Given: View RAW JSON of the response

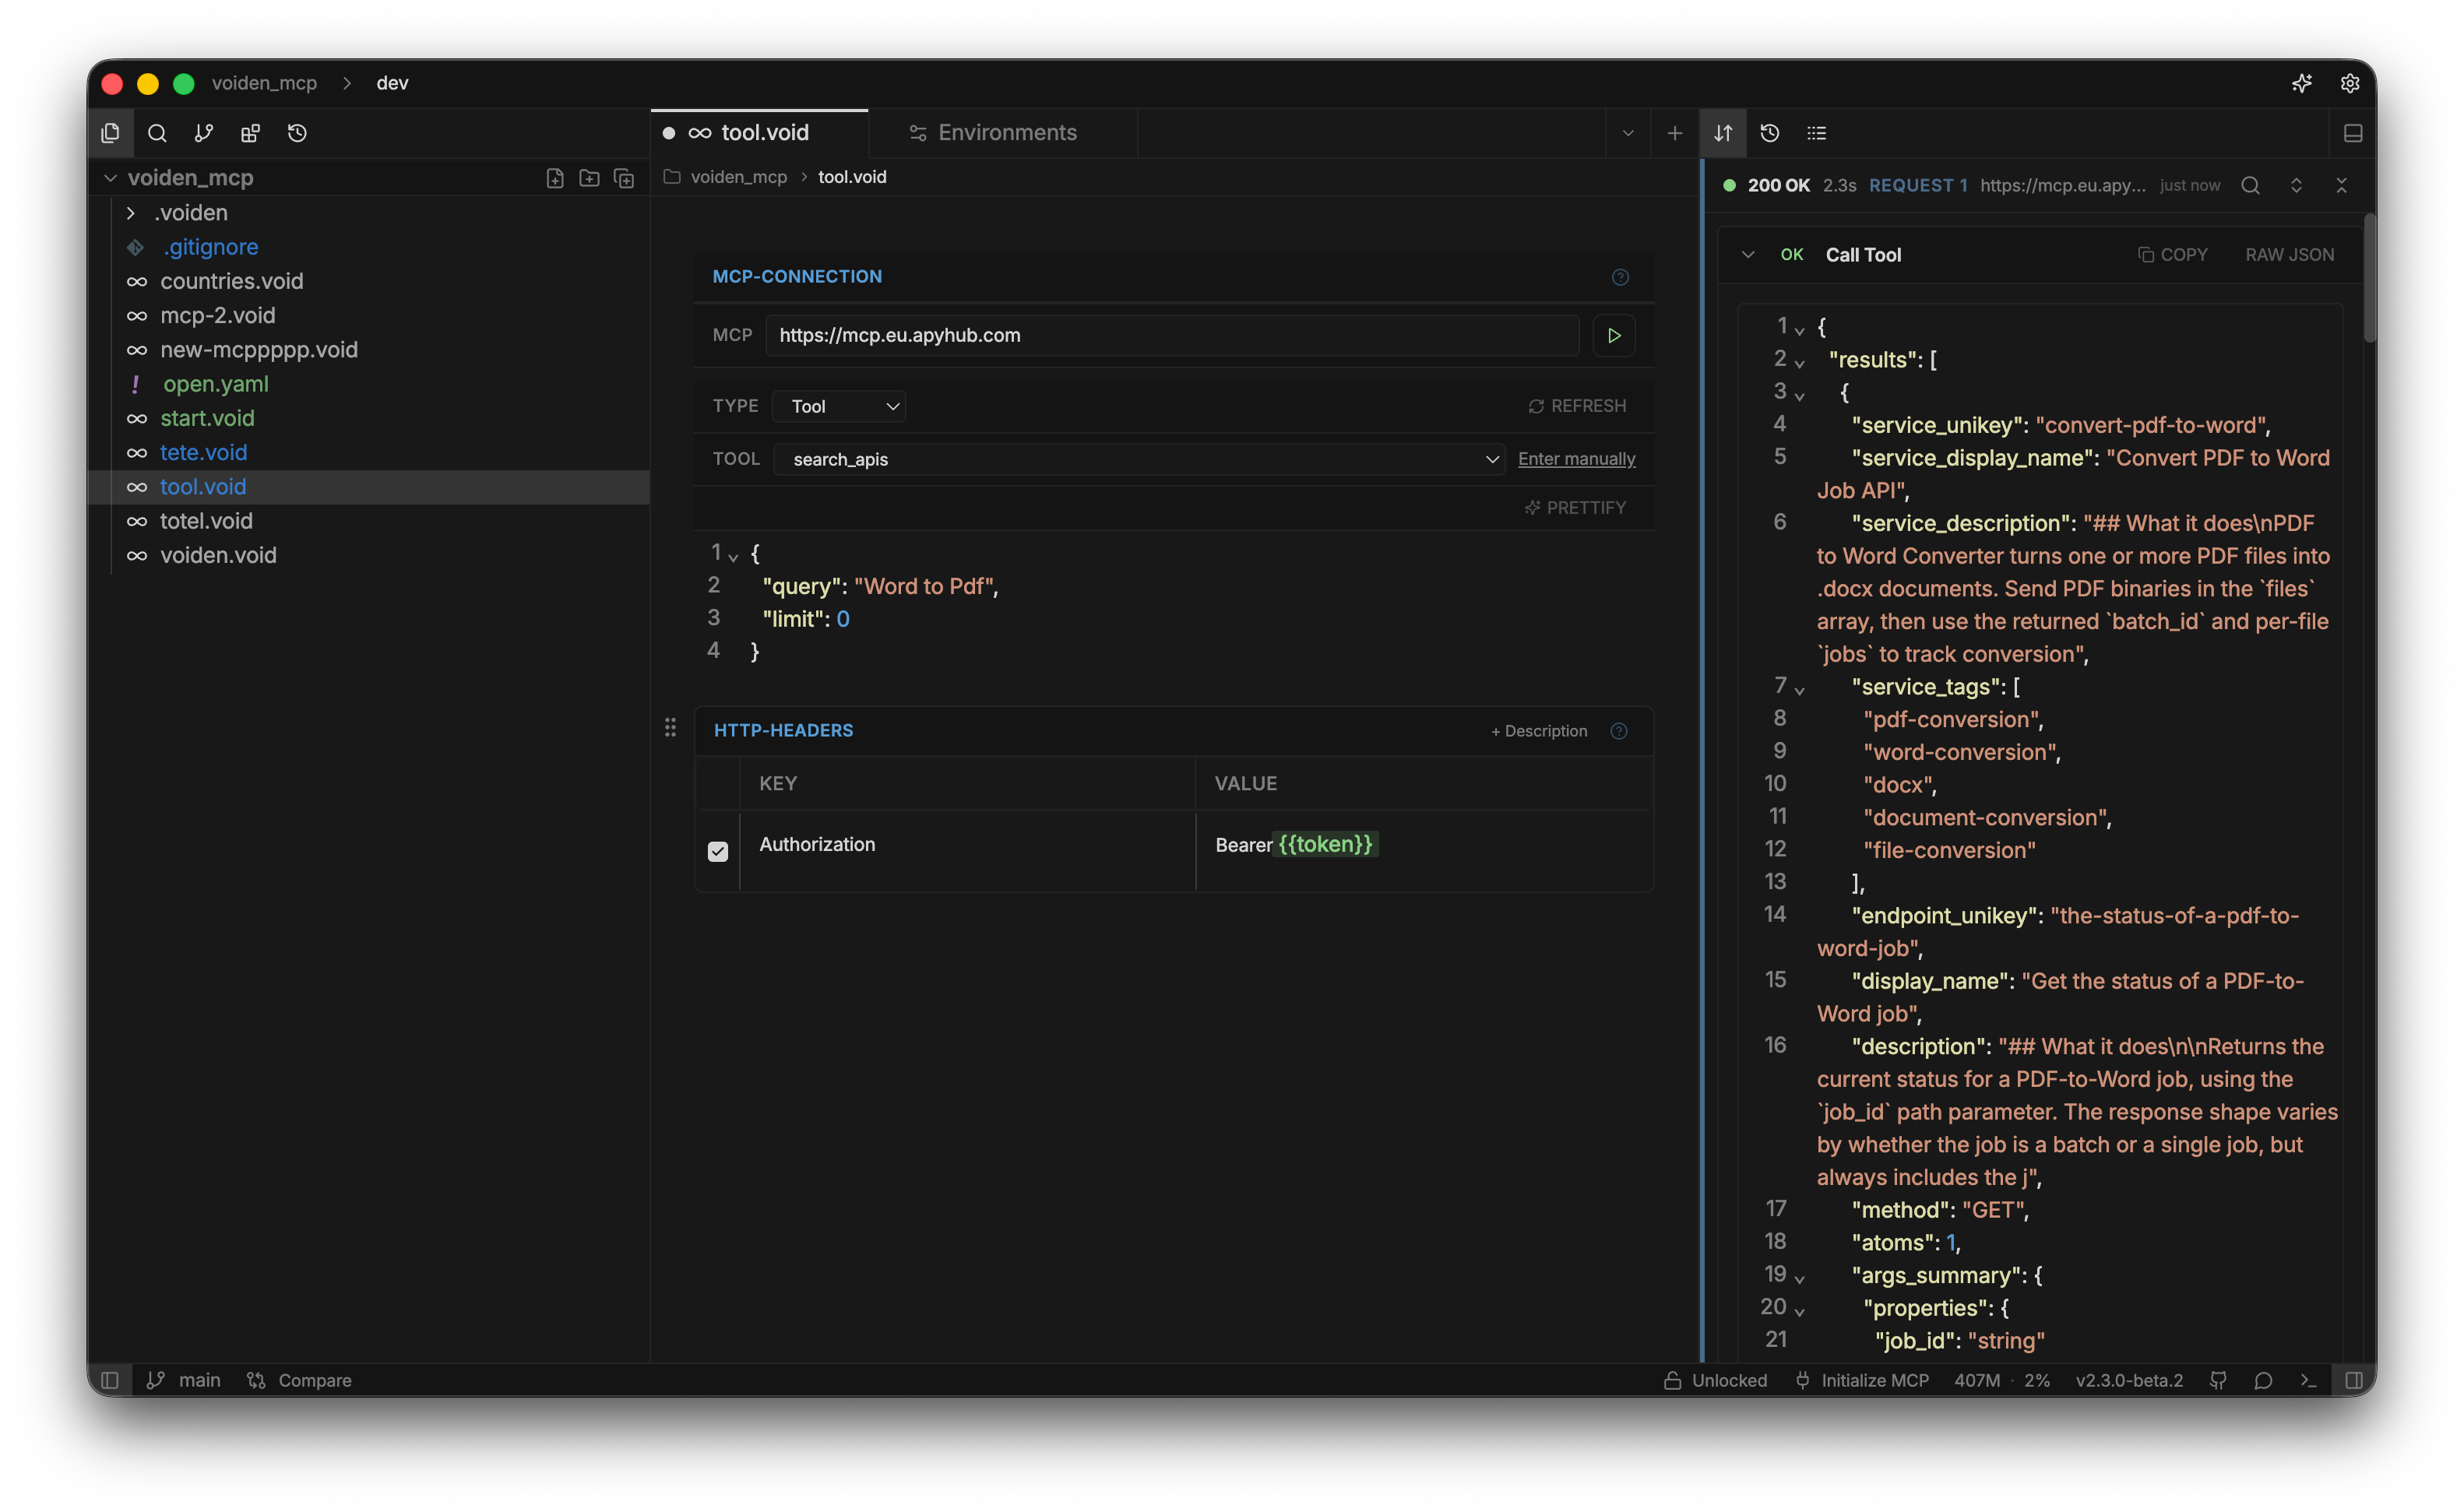Looking at the screenshot, I should pyautogui.click(x=2289, y=255).
